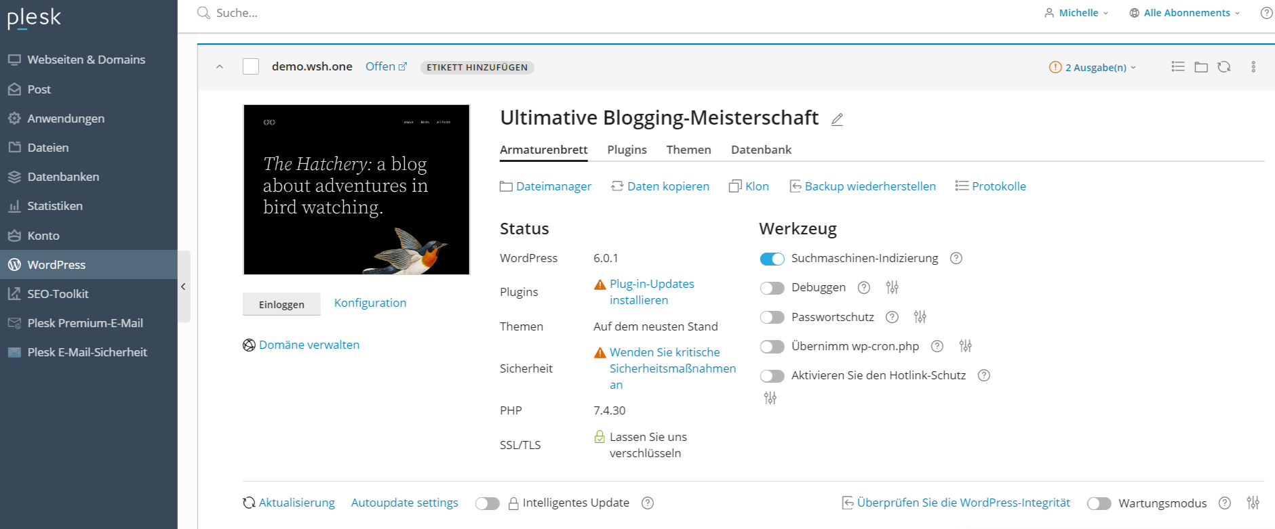Select the Armaturenbrett tab
Viewport: 1275px width, 529px height.
pyautogui.click(x=544, y=150)
